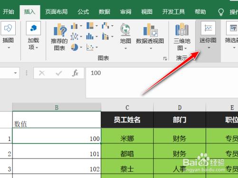Select the 人事 department cell
Viewport: 238px width, 178px height.
click(x=179, y=167)
